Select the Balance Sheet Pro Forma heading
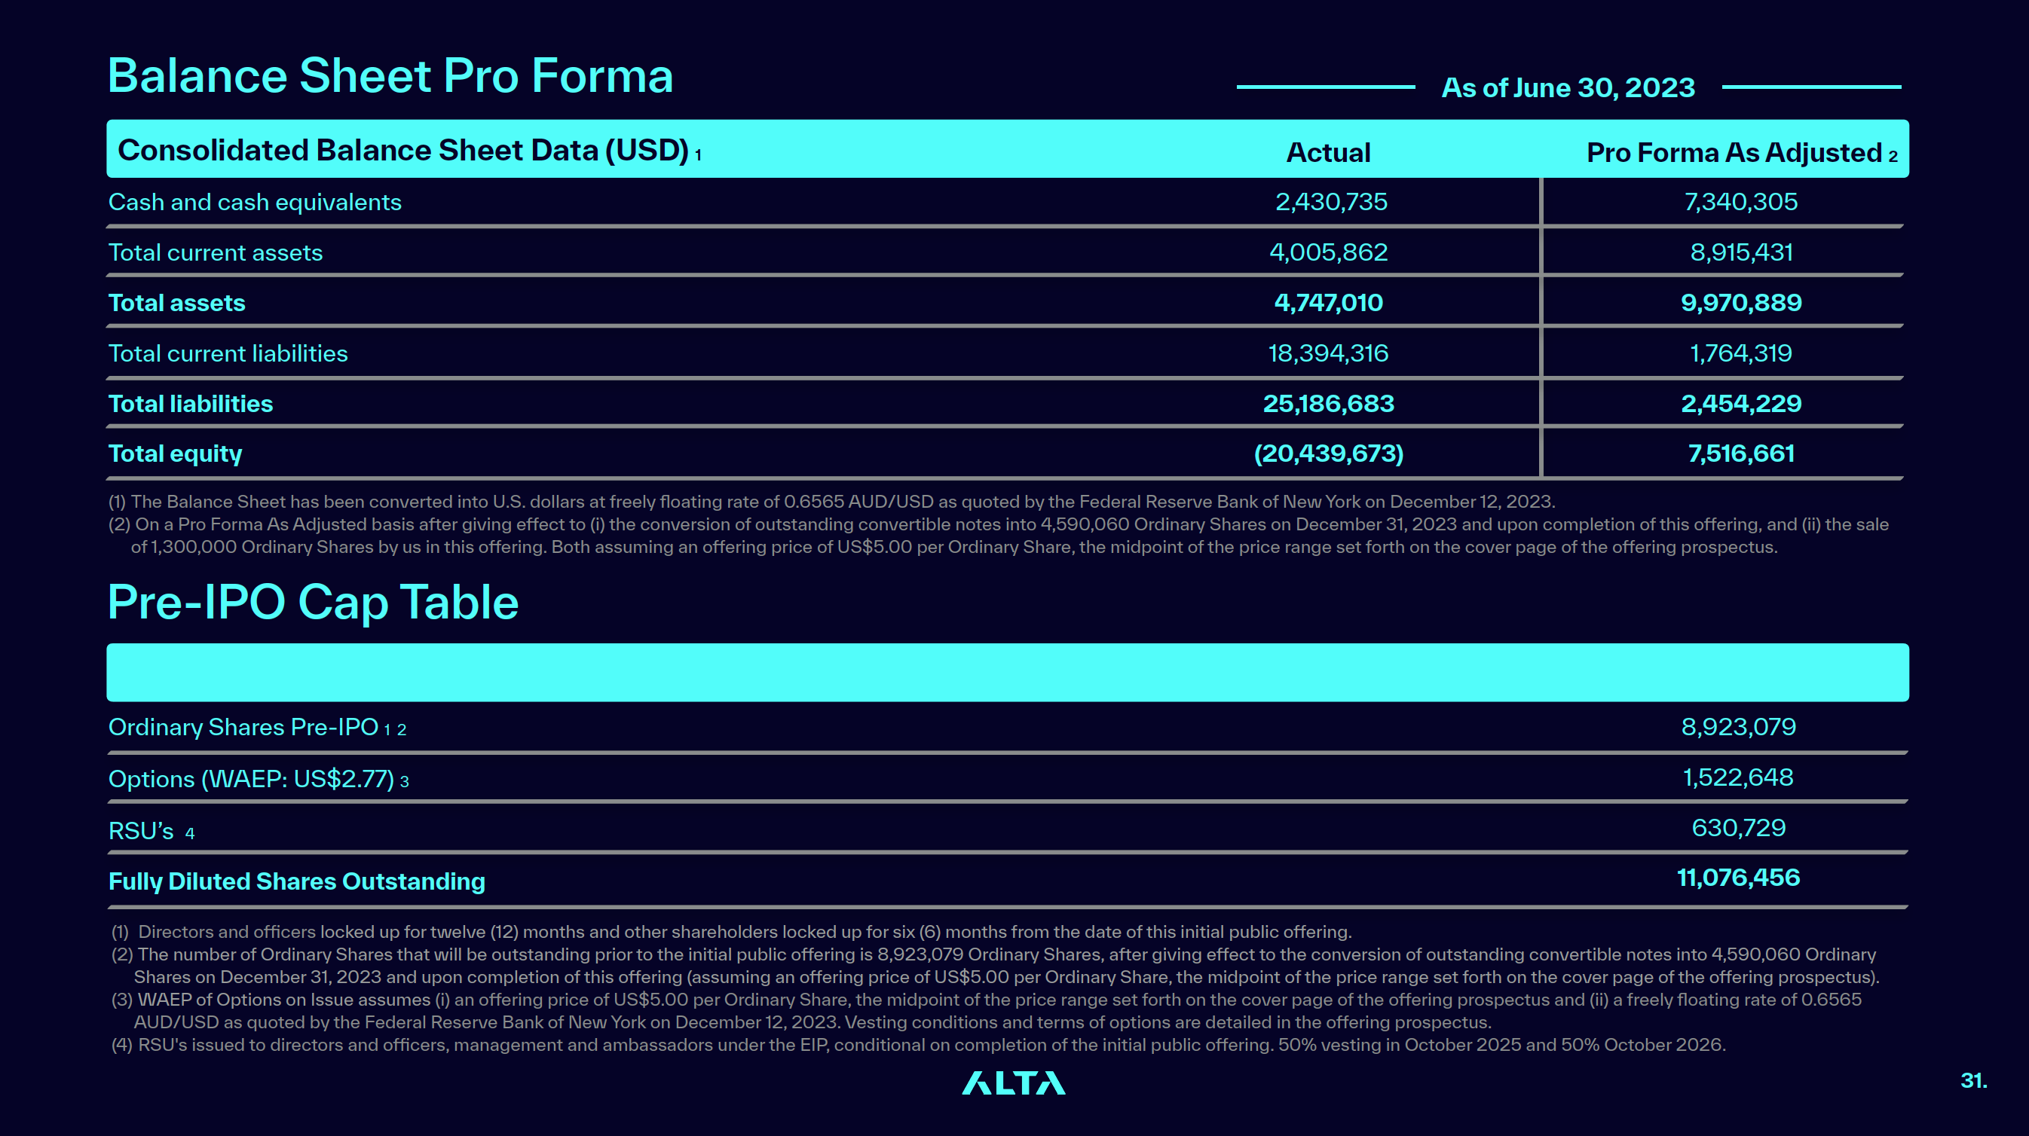The height and width of the screenshot is (1136, 2029). pyautogui.click(x=390, y=76)
